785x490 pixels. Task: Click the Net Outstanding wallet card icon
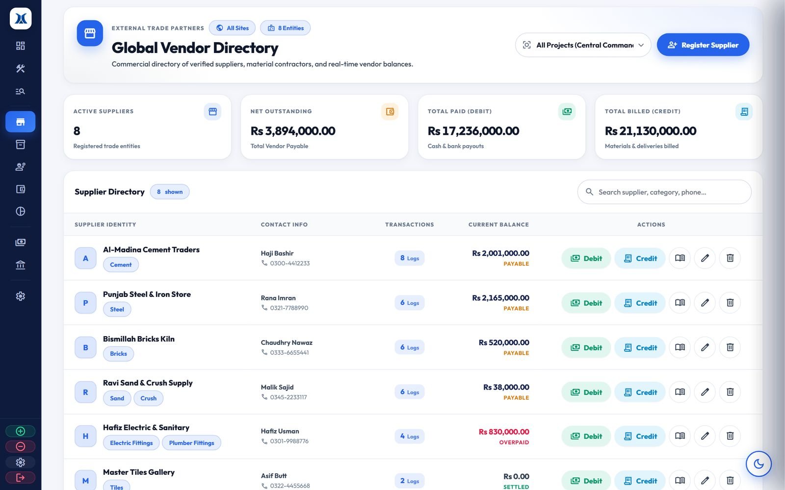tap(390, 112)
